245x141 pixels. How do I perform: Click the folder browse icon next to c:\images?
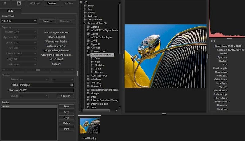(72, 85)
